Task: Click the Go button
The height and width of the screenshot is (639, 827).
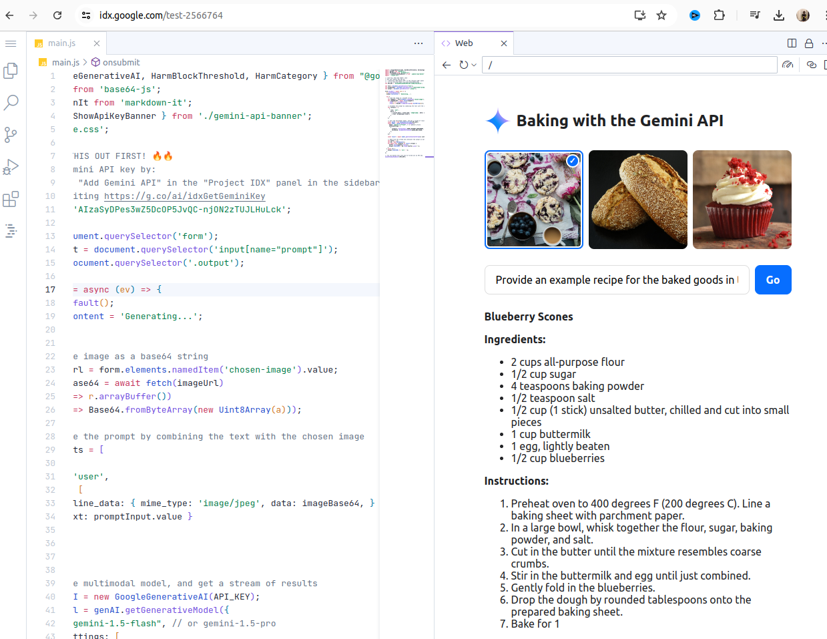Action: click(773, 280)
